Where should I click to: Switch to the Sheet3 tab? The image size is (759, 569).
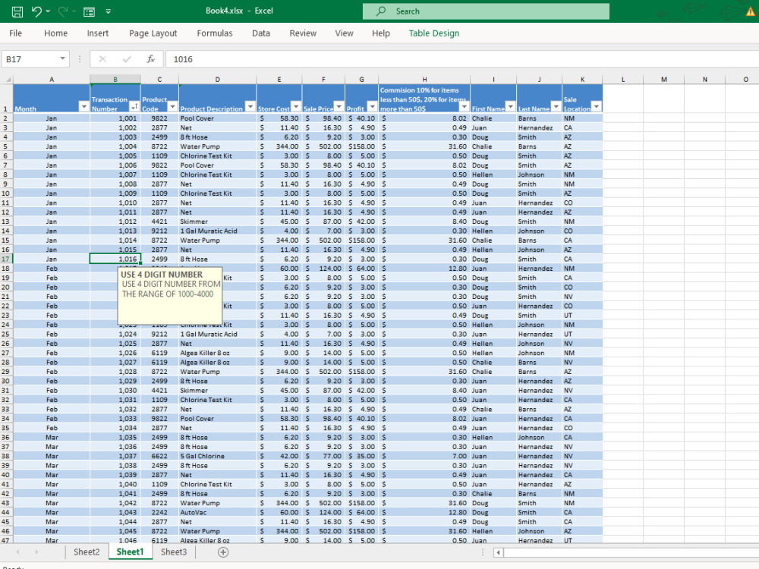[173, 552]
